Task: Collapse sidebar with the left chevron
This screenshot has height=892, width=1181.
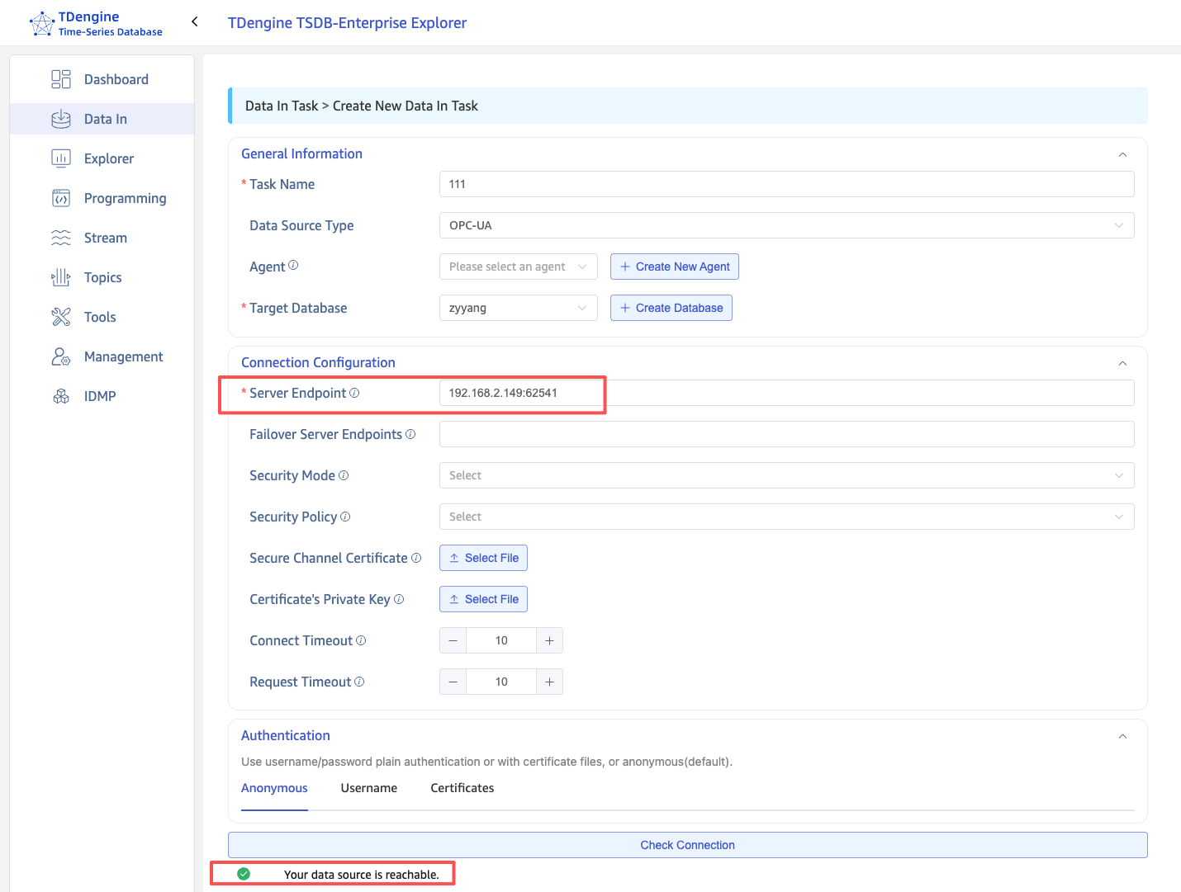Action: pos(195,21)
